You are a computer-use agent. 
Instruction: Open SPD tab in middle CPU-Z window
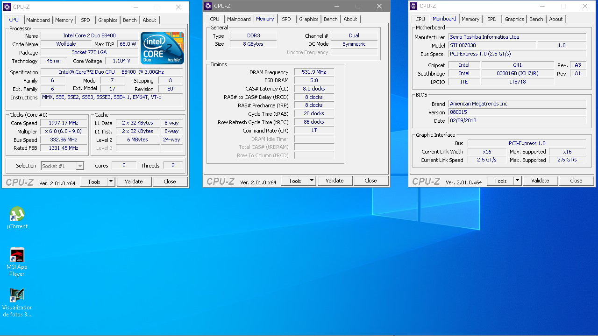[x=286, y=19]
